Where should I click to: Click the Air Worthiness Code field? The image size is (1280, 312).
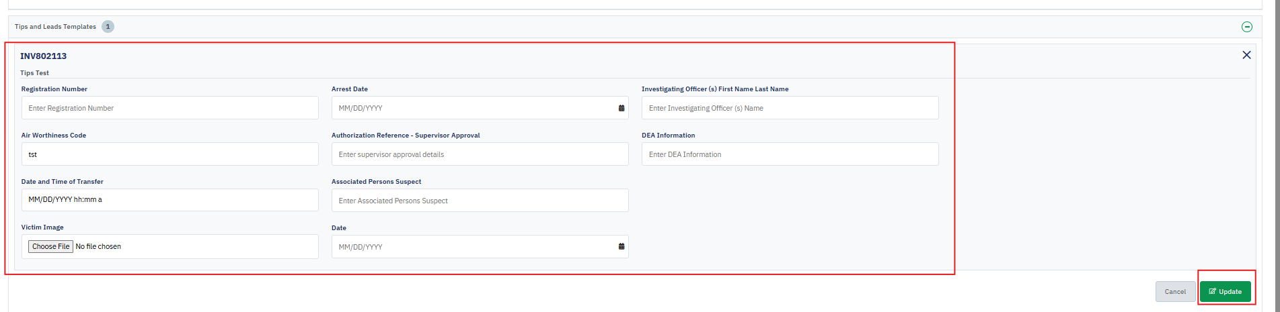tap(170, 154)
